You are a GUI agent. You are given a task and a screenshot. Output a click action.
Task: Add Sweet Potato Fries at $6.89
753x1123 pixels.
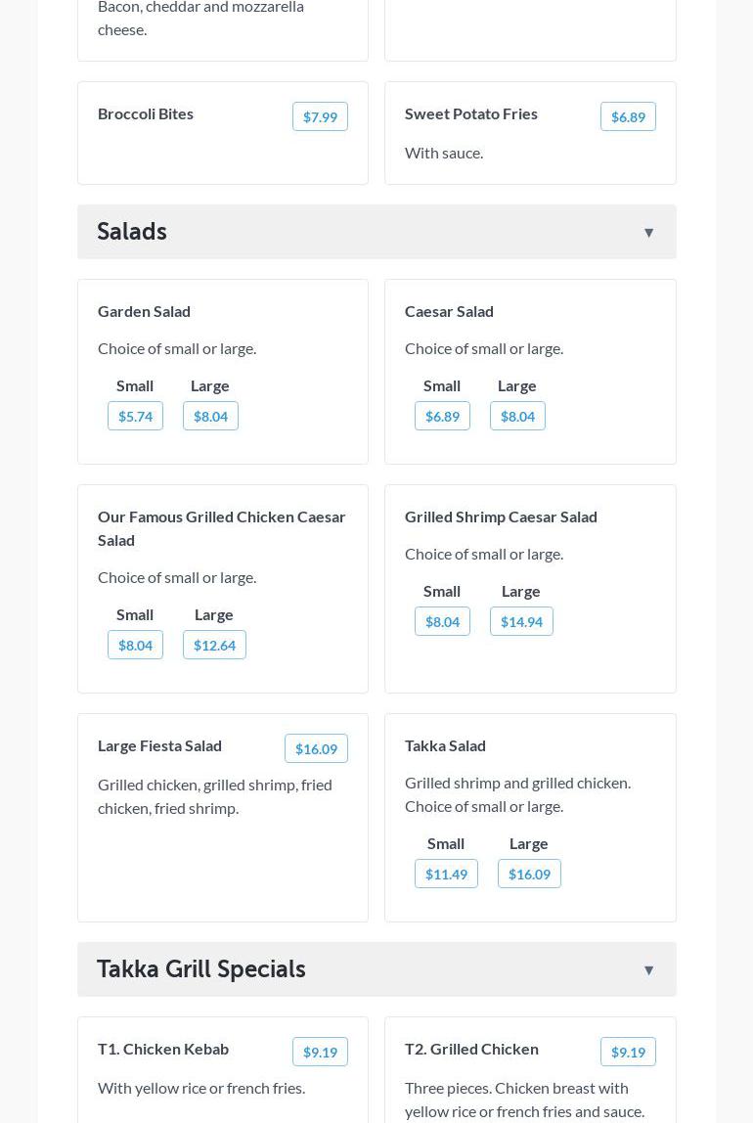628,116
